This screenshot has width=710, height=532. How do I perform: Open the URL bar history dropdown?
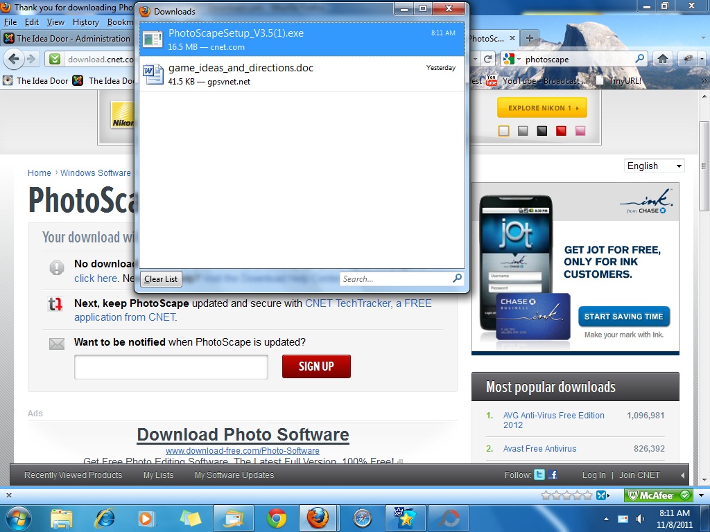click(x=475, y=59)
